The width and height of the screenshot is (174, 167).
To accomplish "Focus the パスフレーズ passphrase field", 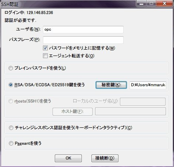I will tap(83, 40).
